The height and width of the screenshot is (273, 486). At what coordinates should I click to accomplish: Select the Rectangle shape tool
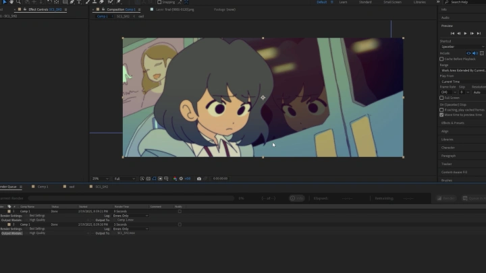coord(65,1)
